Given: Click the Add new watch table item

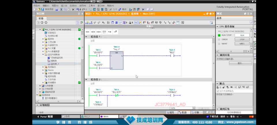Looking at the screenshot, I should pos(55,58).
